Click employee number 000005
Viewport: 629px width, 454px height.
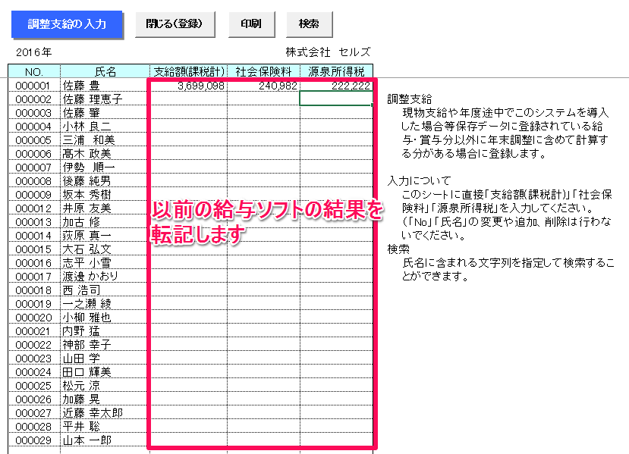[x=34, y=139]
